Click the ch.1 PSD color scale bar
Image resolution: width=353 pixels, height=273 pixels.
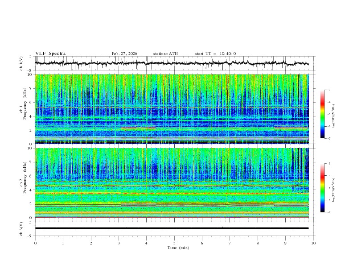pyautogui.click(x=323, y=114)
